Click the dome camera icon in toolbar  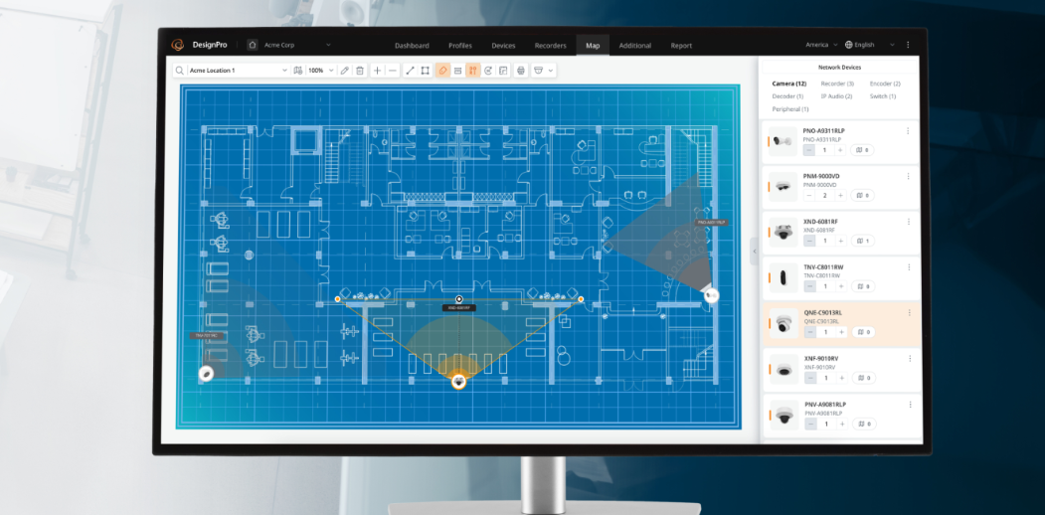coord(539,70)
